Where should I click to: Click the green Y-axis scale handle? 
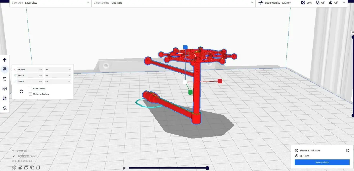click(190, 92)
